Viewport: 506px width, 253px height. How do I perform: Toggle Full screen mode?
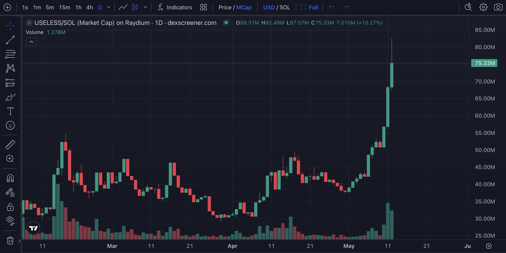point(309,8)
